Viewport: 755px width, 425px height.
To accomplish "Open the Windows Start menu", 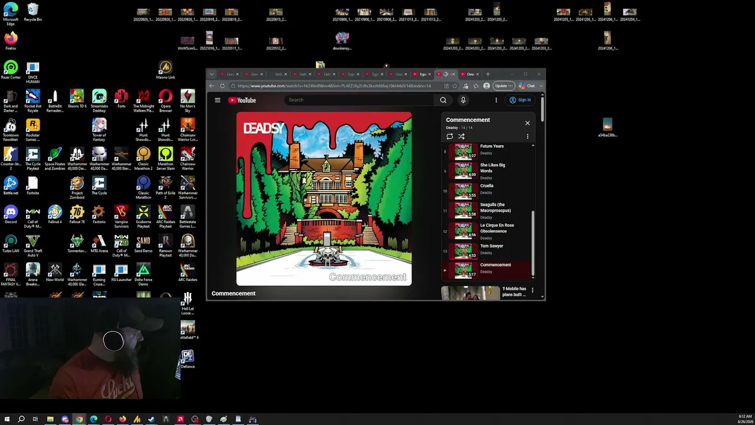I will coord(7,419).
